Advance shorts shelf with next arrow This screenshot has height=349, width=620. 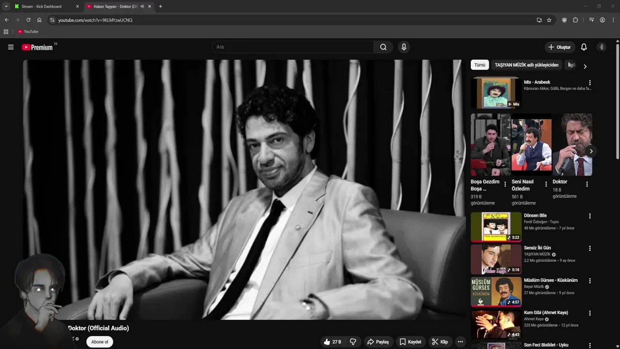coord(591,151)
